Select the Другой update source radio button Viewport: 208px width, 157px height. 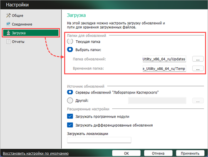pyautogui.click(x=70, y=101)
